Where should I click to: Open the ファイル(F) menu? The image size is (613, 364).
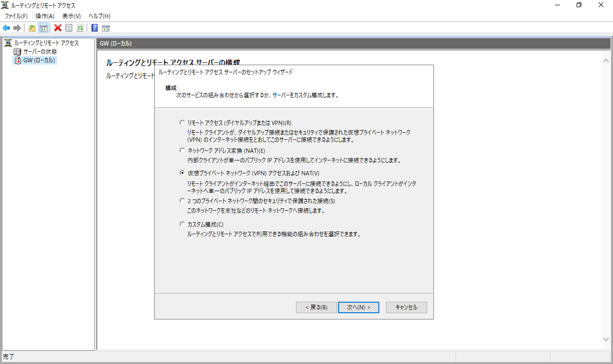[x=16, y=16]
